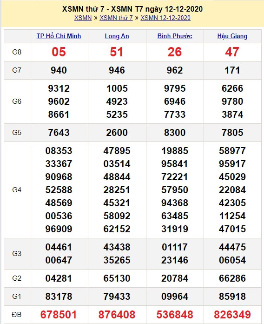This screenshot has width=264, height=324.
Task: Click the G7 row label
Action: (17, 70)
